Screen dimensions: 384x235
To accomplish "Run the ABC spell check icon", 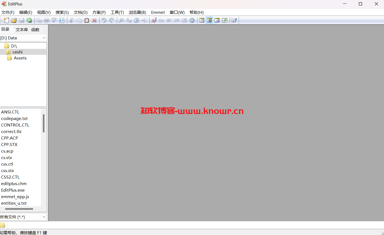I will [x=54, y=20].
